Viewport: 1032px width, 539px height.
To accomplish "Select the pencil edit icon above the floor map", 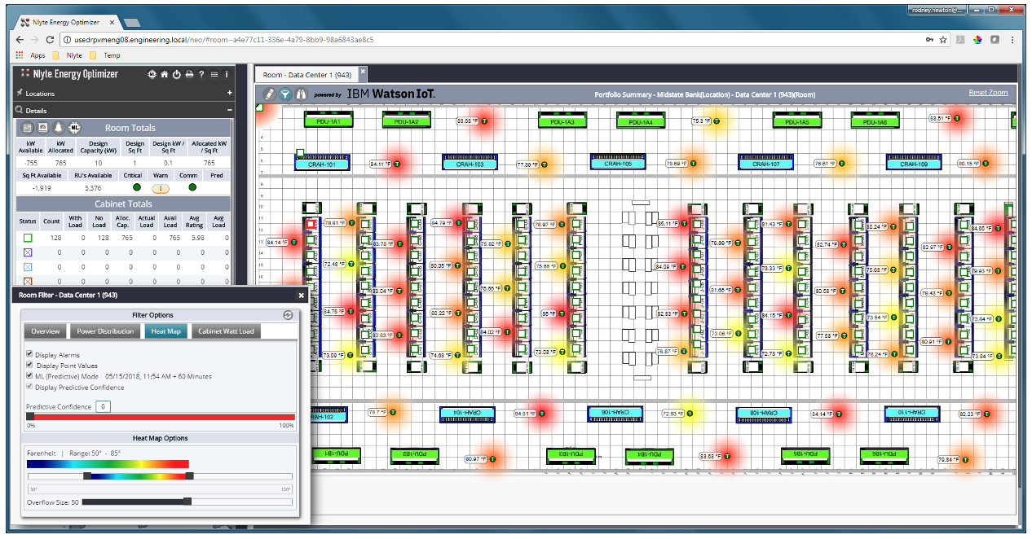I will 269,94.
